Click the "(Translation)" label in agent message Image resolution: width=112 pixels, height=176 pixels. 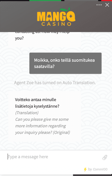[x=27, y=113]
